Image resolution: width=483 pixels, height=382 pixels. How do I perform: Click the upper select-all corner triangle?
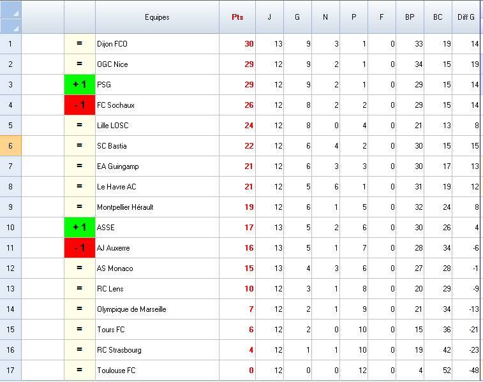[x=11, y=10]
